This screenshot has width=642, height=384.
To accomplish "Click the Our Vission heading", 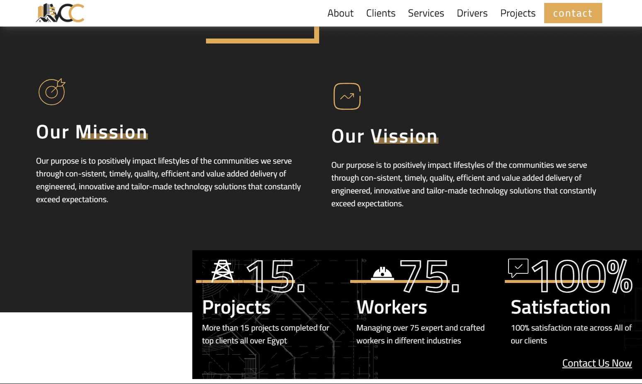I will (x=384, y=136).
